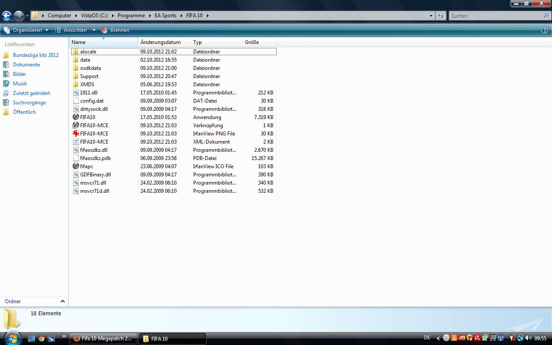
Task: Open the arrow after VistaOS (C:) breadcrumb
Action: point(113,16)
